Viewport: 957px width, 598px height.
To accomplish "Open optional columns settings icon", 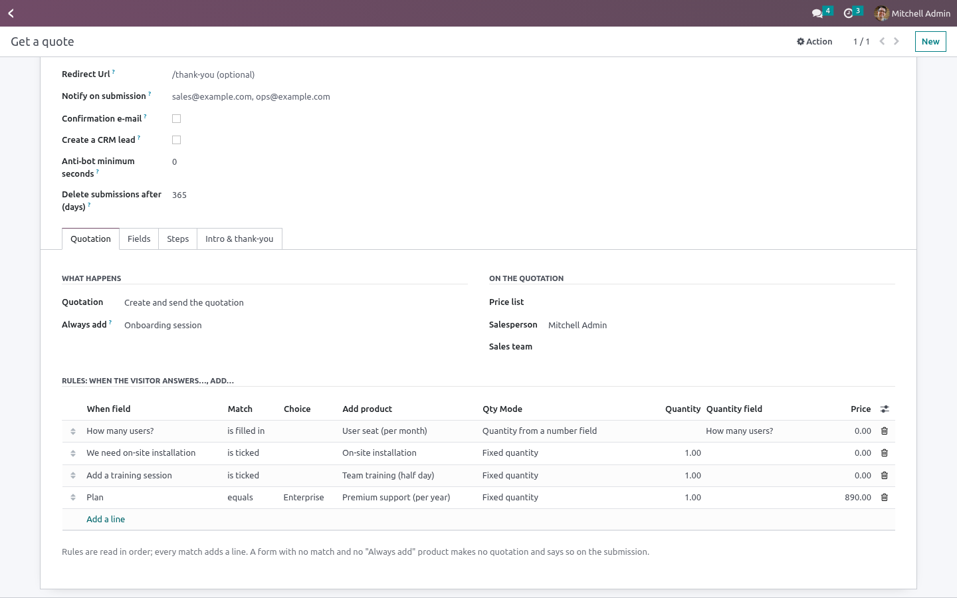I will coord(885,409).
